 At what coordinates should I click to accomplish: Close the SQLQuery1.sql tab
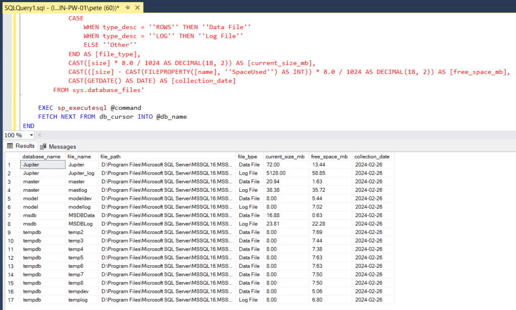138,8
